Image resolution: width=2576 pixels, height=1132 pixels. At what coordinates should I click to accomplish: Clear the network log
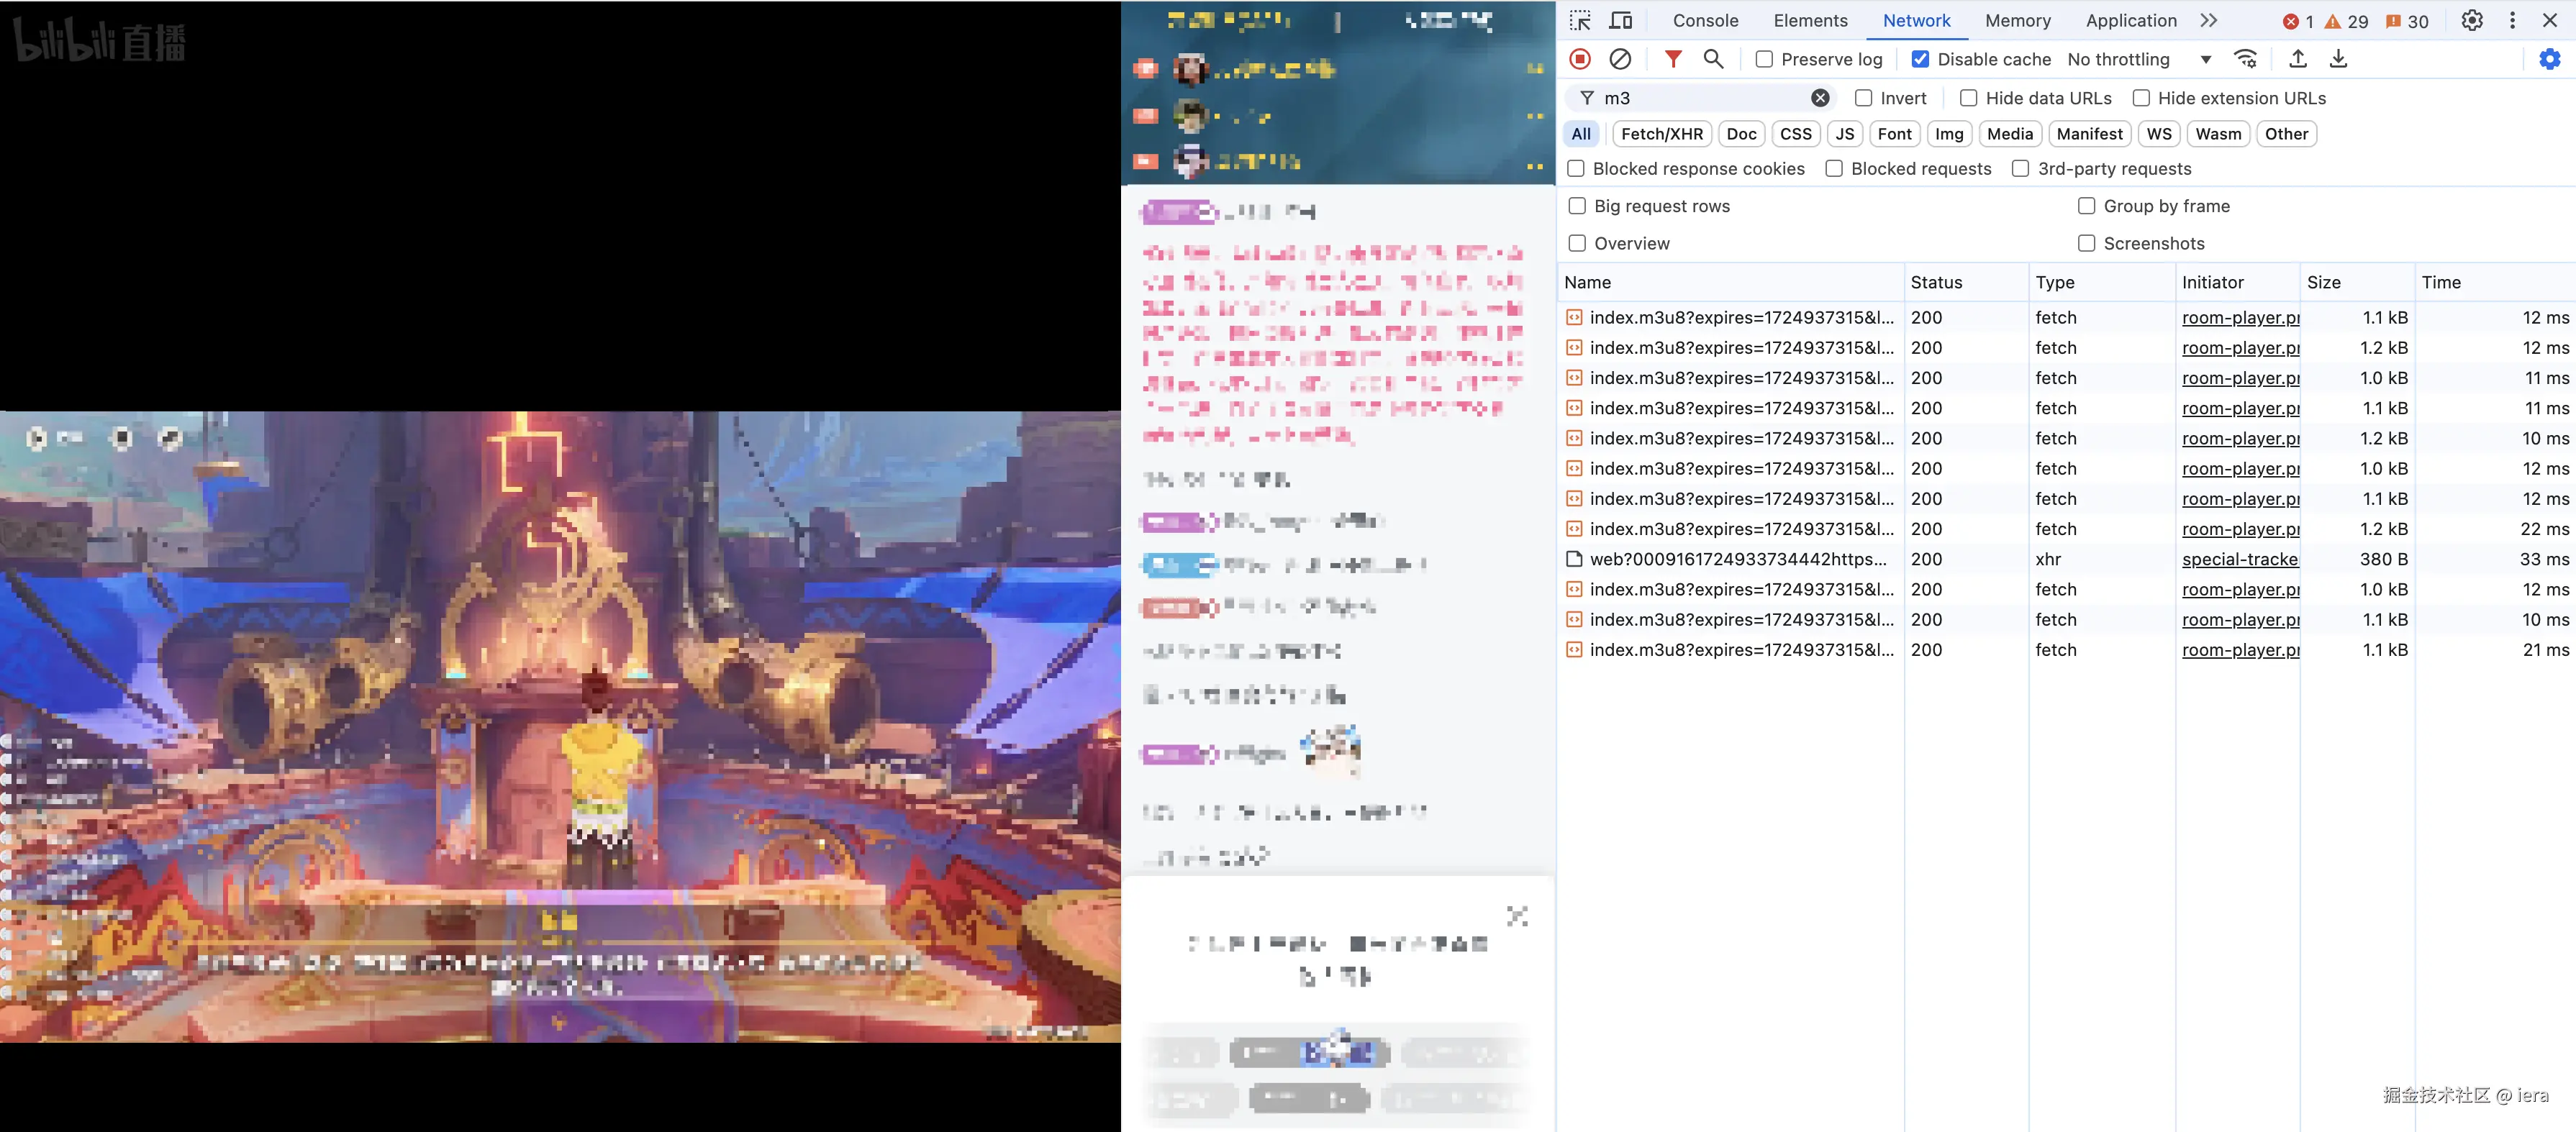pos(1620,59)
